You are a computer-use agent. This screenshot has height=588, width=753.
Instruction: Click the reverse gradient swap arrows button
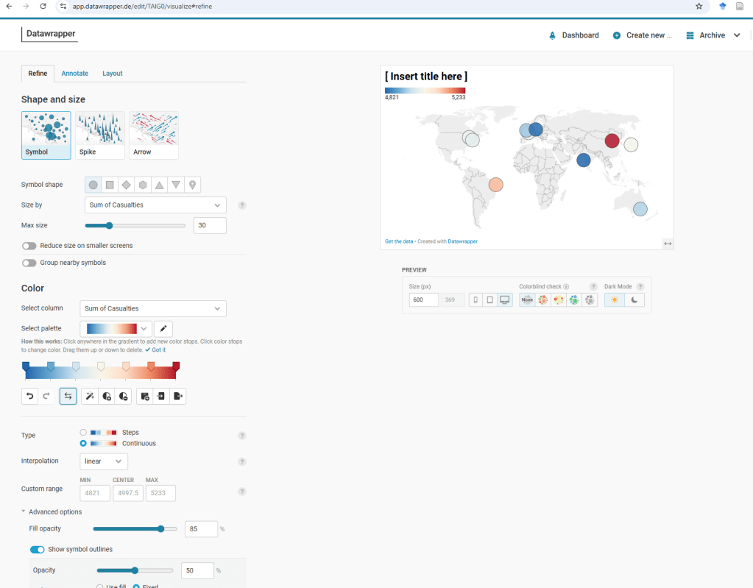click(68, 397)
